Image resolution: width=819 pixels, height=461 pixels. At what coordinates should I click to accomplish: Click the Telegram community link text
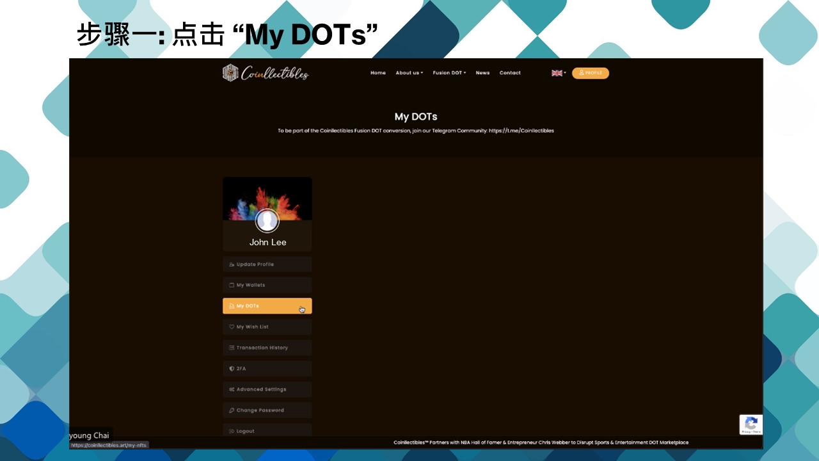[521, 131]
